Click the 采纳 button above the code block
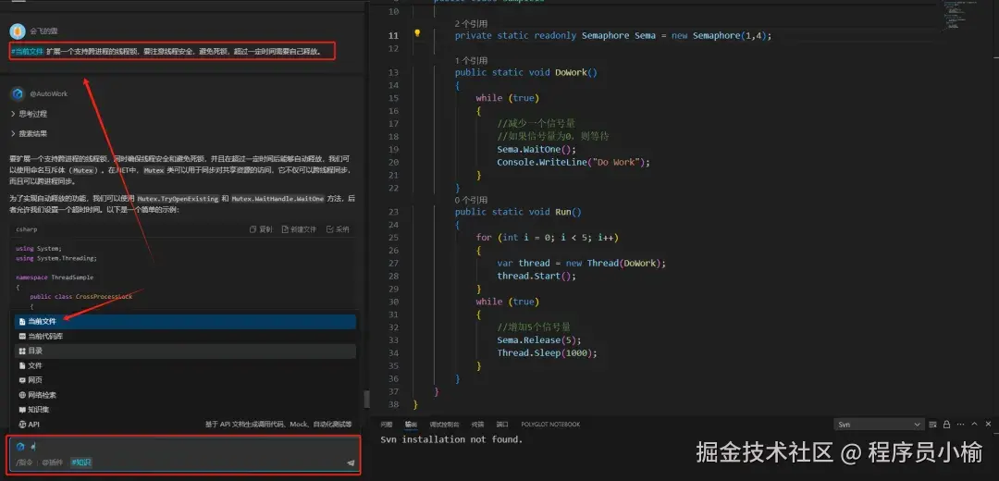 pyautogui.click(x=338, y=229)
